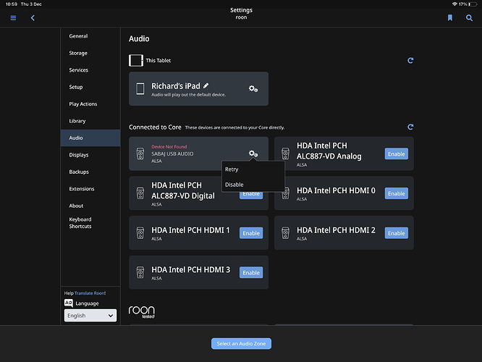Click the Device Not Found warning text
Viewport: 482px width, 362px height.
click(169, 147)
